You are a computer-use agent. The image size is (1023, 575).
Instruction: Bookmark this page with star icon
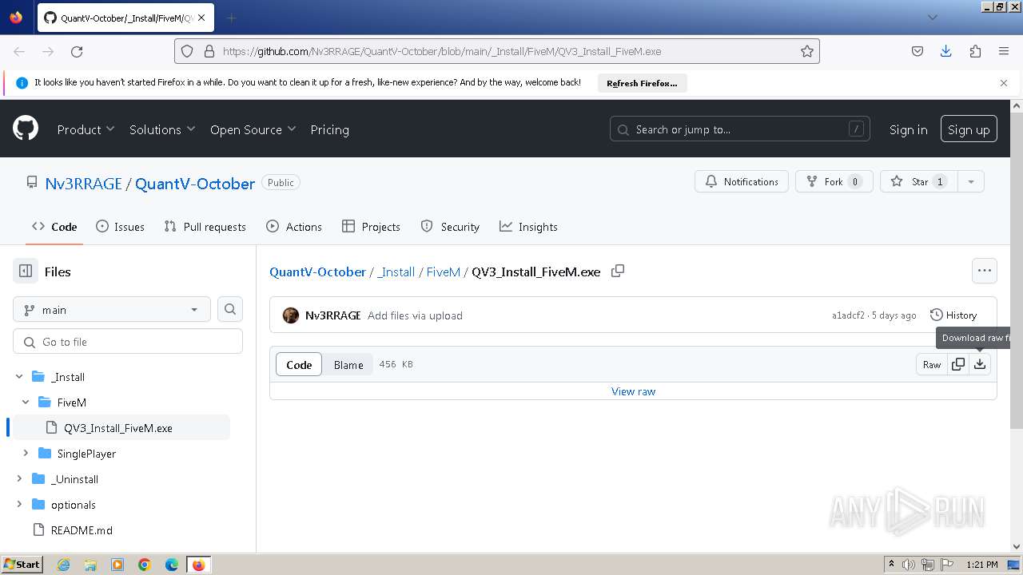[x=807, y=51]
